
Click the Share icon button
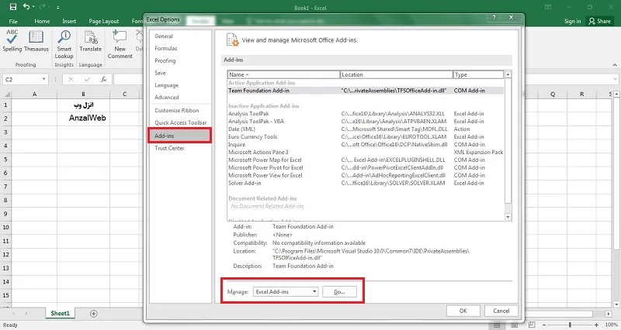[x=599, y=21]
